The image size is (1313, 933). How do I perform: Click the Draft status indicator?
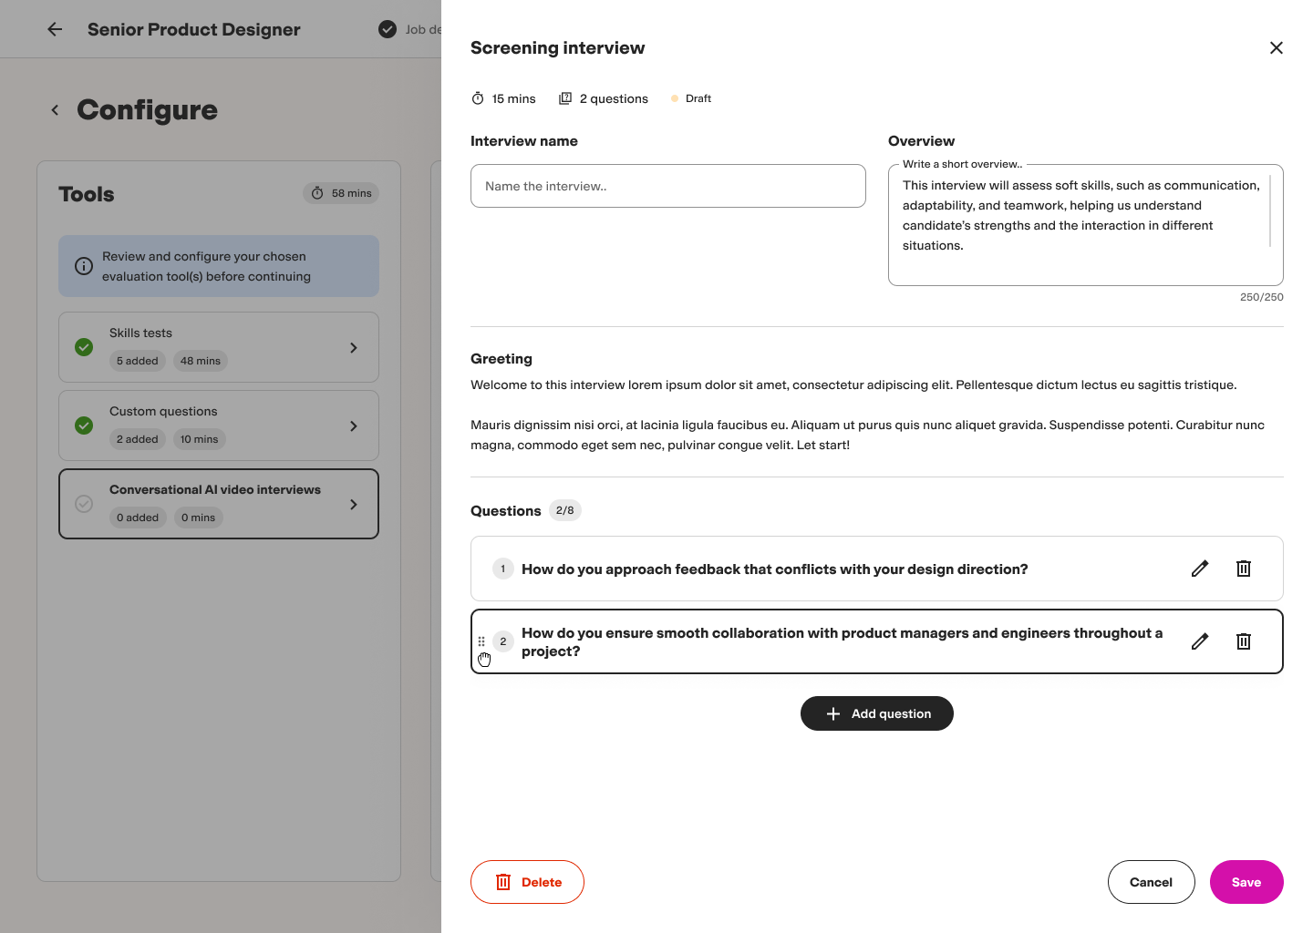point(691,98)
